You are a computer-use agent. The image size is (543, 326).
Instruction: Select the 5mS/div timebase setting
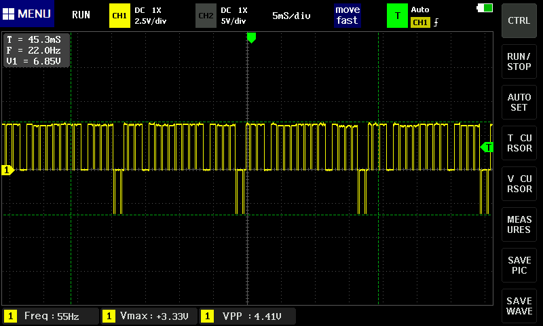pos(291,15)
